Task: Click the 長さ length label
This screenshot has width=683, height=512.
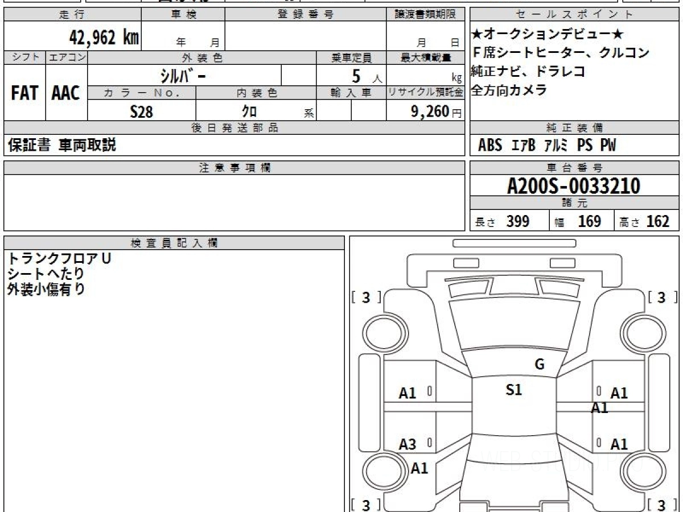Action: tap(486, 223)
